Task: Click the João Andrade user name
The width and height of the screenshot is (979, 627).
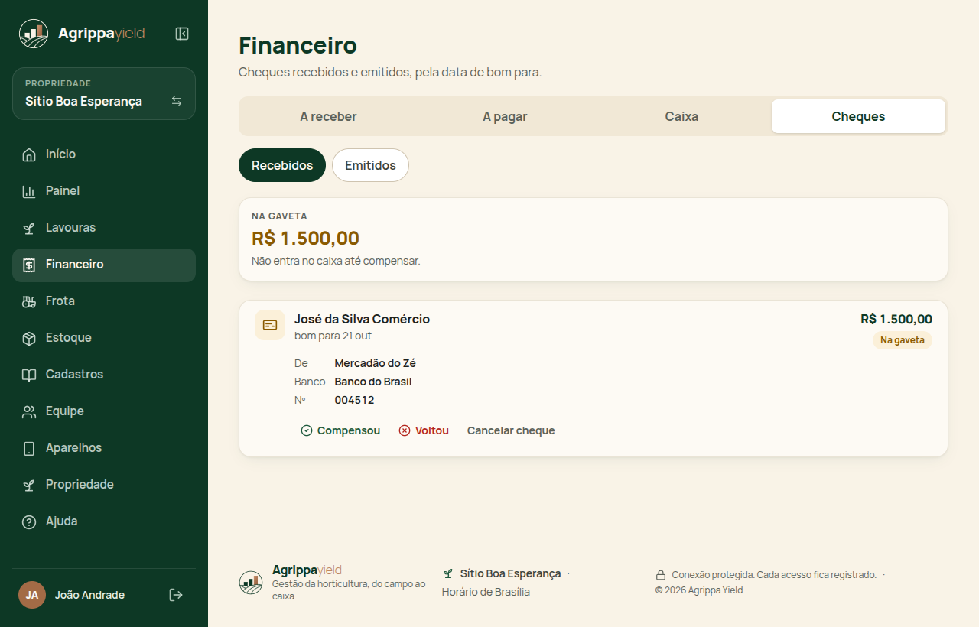Action: click(89, 595)
